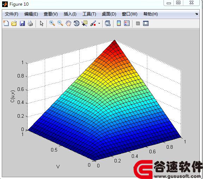203x179 pixels.
Task: Enable the Pan hand tool
Action: point(68,23)
